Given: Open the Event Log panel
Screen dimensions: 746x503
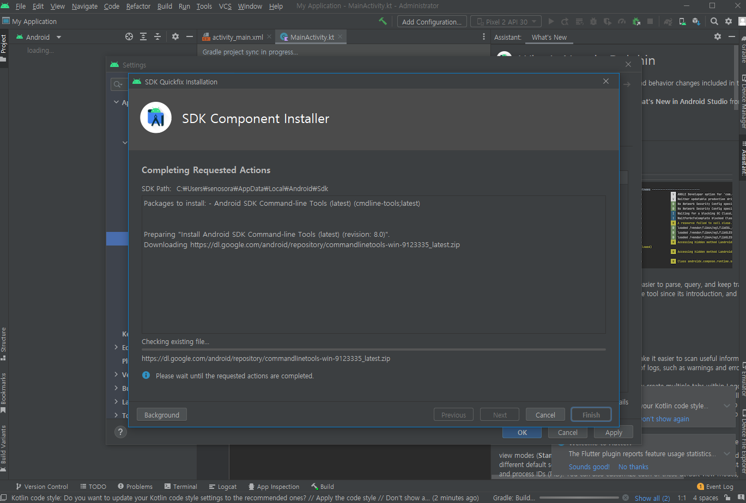Looking at the screenshot, I should point(715,486).
